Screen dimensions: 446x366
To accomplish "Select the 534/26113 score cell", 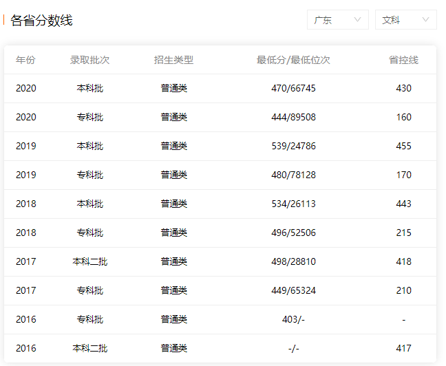I will click(293, 204).
